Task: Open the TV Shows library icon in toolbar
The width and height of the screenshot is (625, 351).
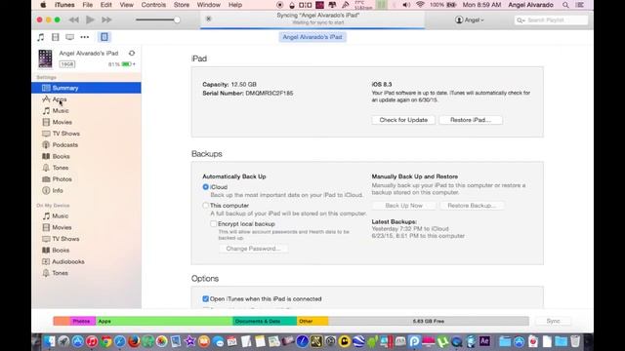Action: [69, 37]
